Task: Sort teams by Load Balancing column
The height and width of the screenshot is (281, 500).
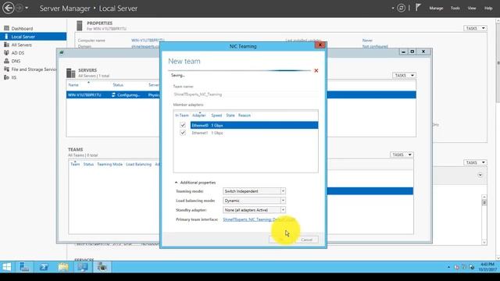Action: pyautogui.click(x=138, y=164)
